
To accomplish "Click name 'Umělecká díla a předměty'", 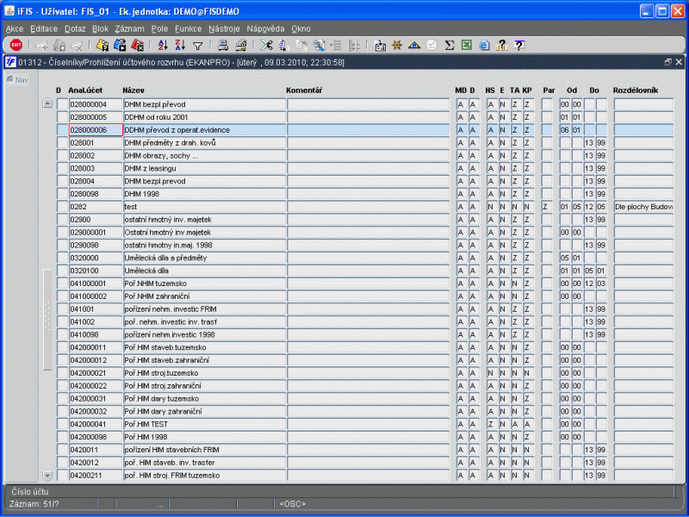I will coord(204,258).
